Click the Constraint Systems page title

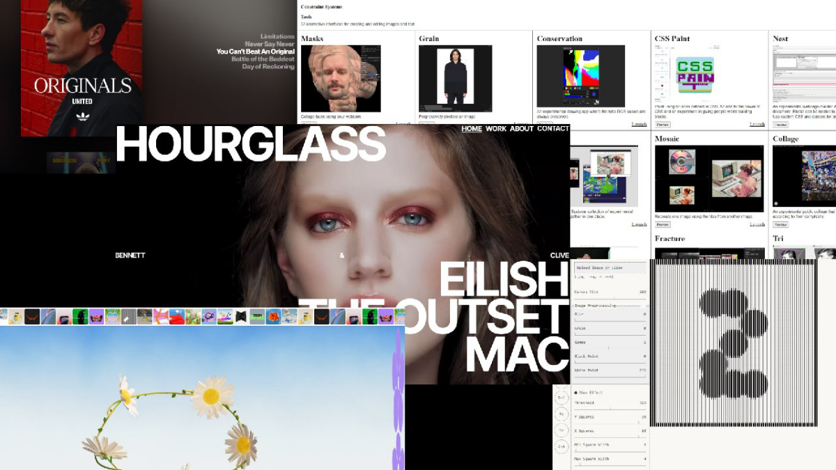tap(321, 6)
